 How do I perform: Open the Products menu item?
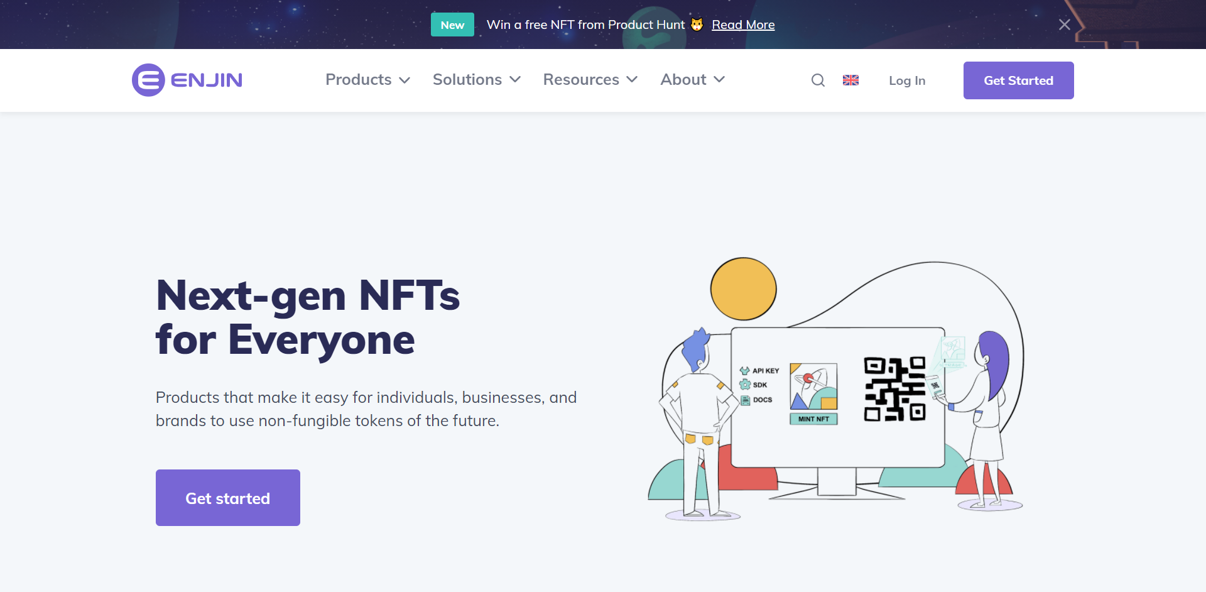(x=358, y=80)
